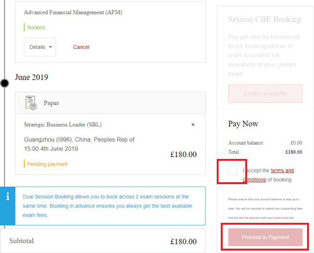
Task: Select the Paper section header
Action: [111, 103]
